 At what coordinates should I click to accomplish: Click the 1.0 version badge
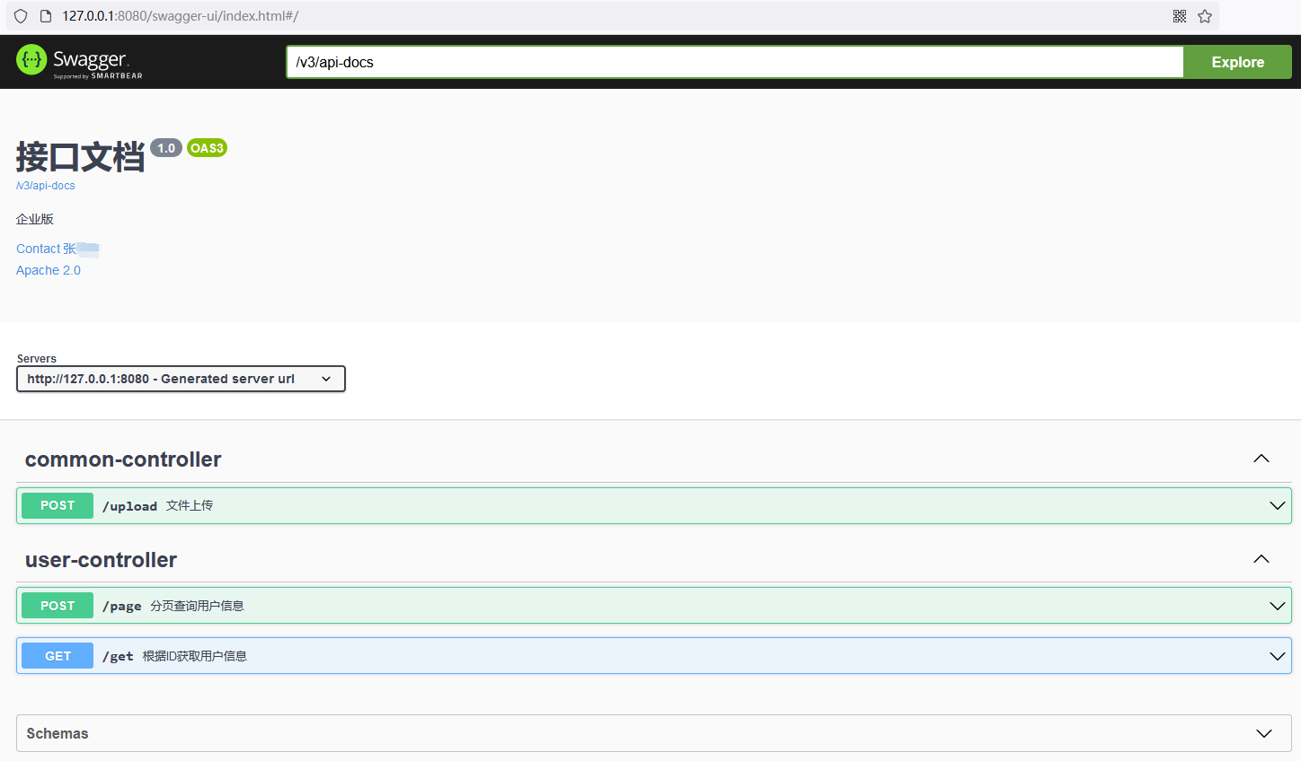coord(165,147)
